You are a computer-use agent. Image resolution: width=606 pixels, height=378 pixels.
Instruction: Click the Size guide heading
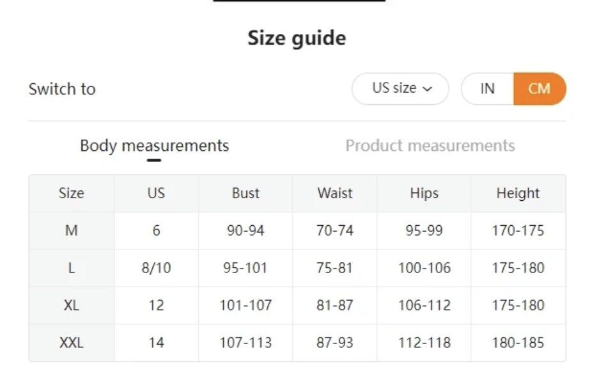297,38
